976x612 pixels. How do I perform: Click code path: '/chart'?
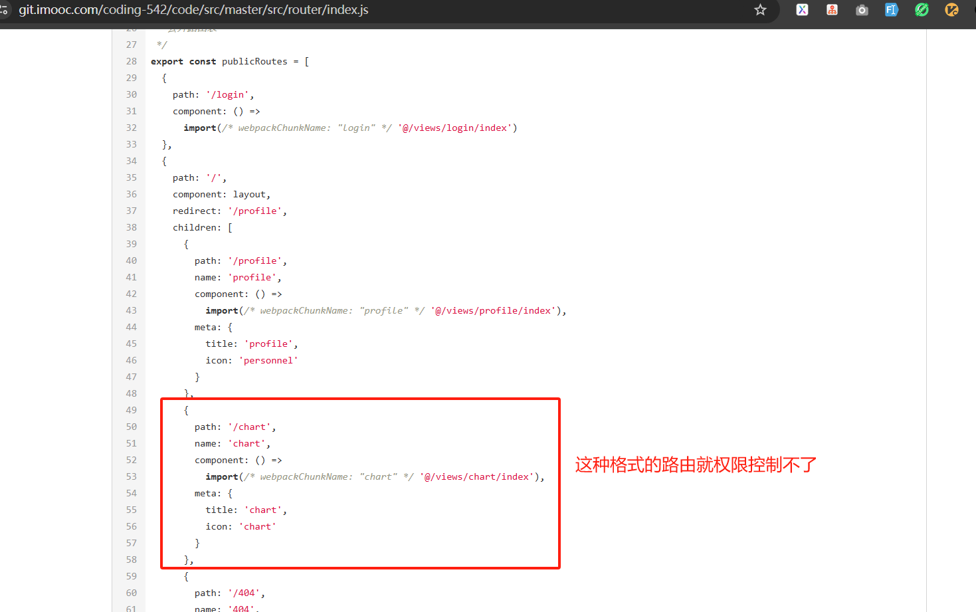235,427
